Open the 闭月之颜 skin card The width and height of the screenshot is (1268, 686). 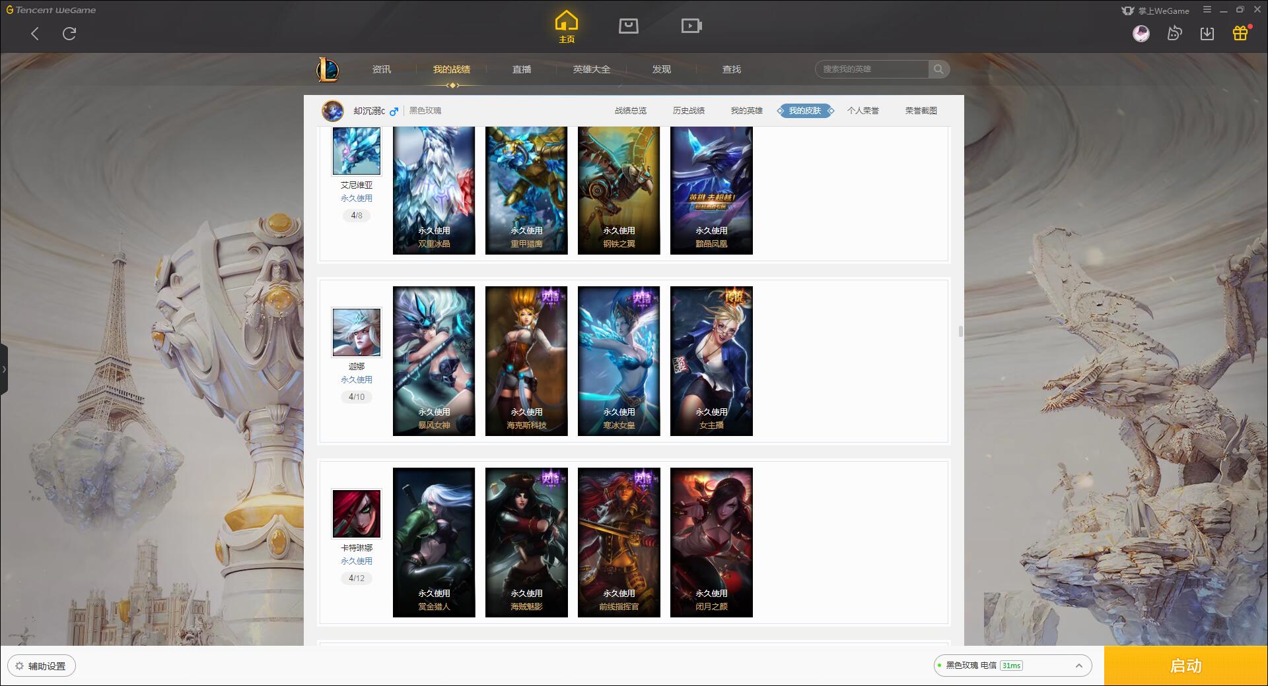(711, 542)
